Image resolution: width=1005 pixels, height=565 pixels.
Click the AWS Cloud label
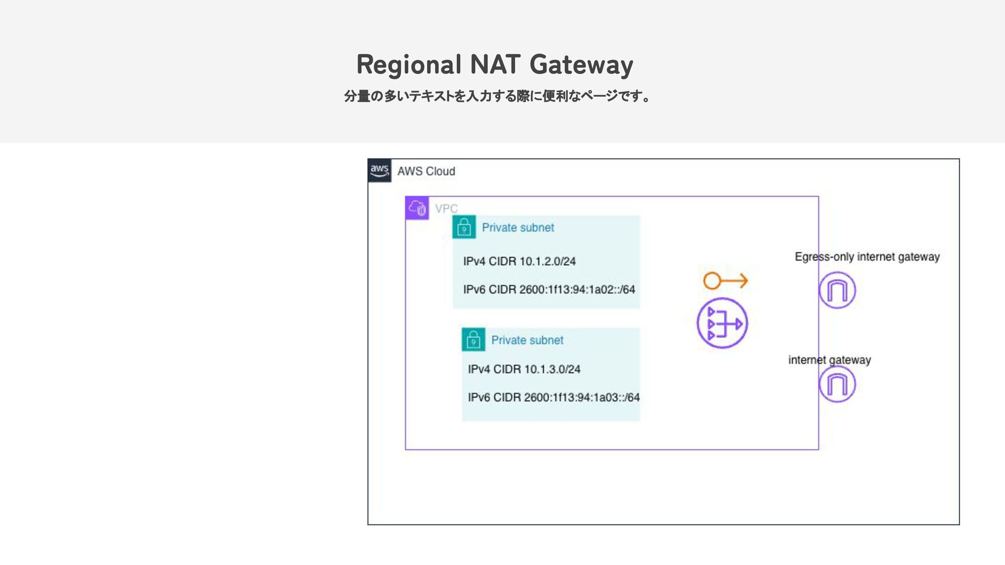(x=426, y=172)
